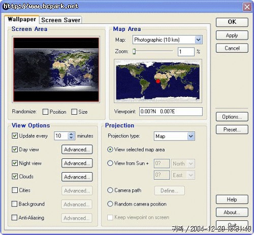254x235 pixels.
Task: Select Camera path radio option
Action: [x=110, y=190]
